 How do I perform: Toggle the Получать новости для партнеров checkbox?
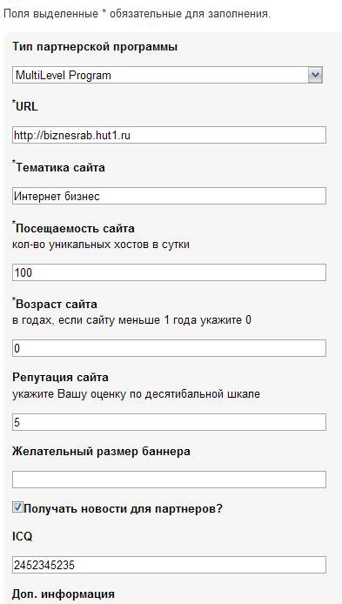pyautogui.click(x=17, y=507)
